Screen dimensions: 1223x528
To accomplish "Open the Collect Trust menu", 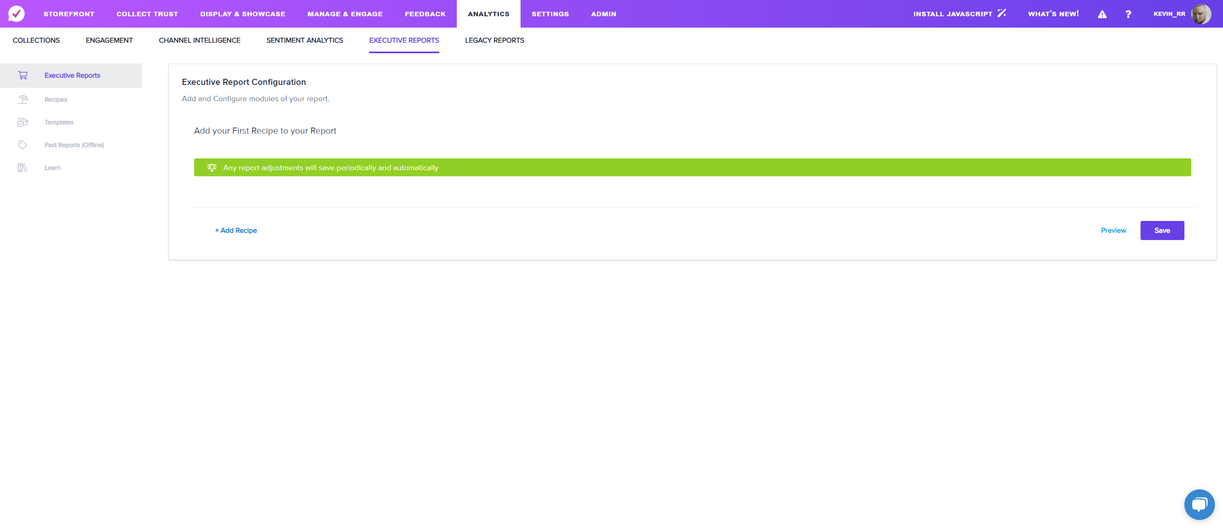I will [147, 14].
